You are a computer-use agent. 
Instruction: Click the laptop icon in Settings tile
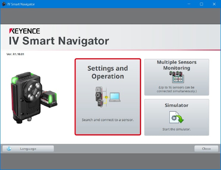(115, 98)
